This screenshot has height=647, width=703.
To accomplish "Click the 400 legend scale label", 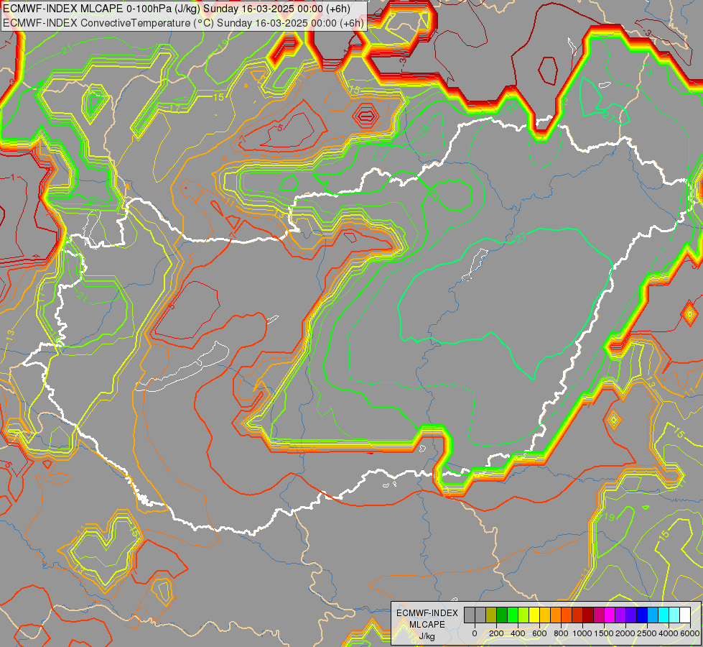I will tap(518, 633).
